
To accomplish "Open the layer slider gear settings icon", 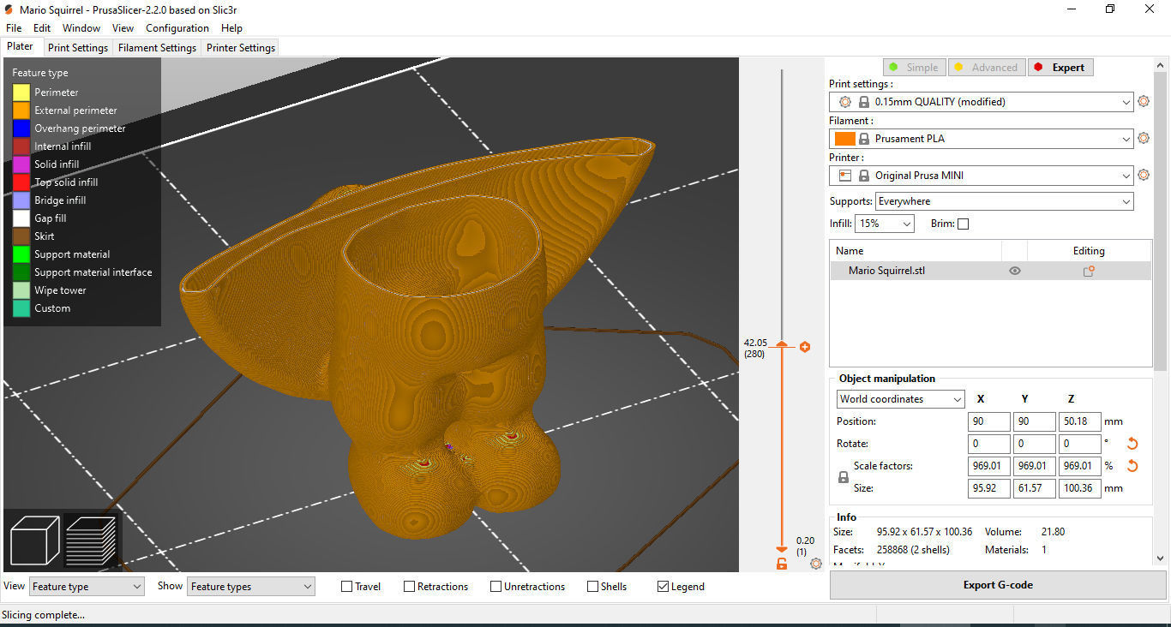I will (815, 564).
